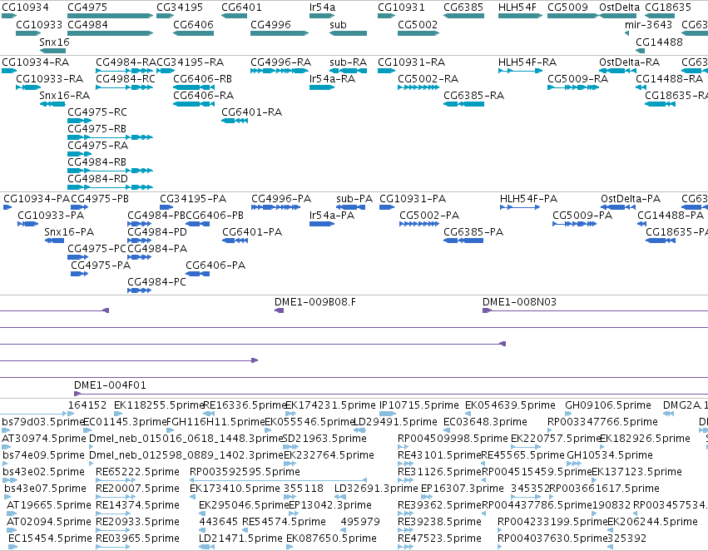Click the CG18635 gene label
708x551 pixels.
click(668, 7)
